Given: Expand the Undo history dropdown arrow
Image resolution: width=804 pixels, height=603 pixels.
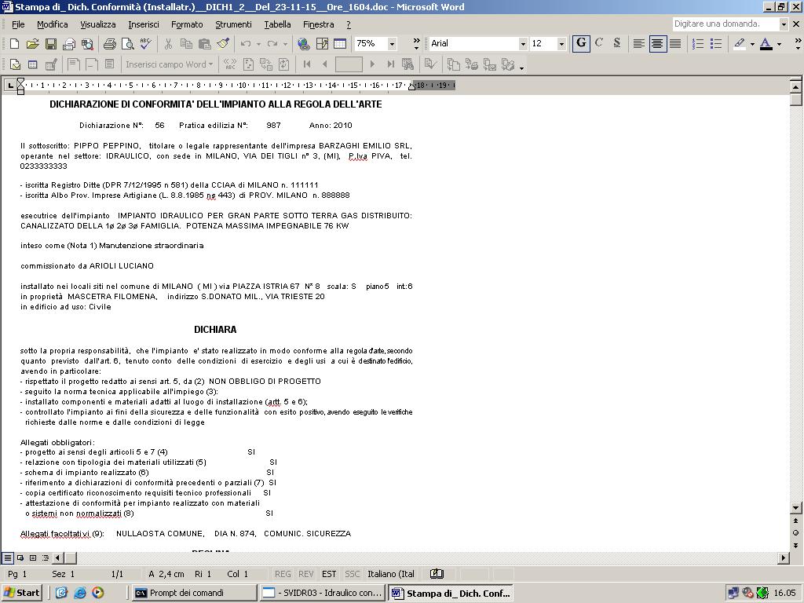Looking at the screenshot, I should tap(258, 44).
